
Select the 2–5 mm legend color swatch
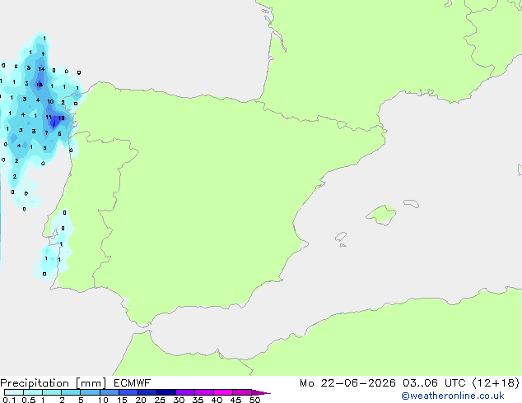71,392
